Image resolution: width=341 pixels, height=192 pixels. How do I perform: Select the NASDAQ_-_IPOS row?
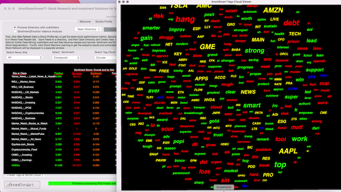coord(21,108)
